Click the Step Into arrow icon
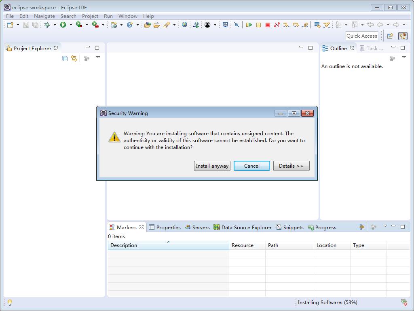Screen dimensions: 414x311 (x=286, y=25)
